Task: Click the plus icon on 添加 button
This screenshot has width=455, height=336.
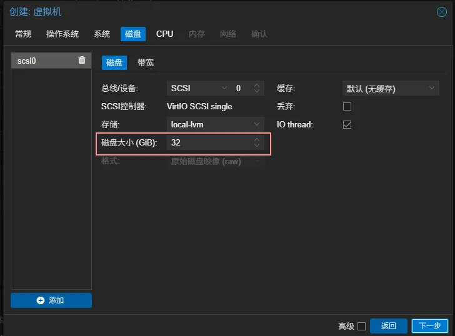Action: [41, 300]
